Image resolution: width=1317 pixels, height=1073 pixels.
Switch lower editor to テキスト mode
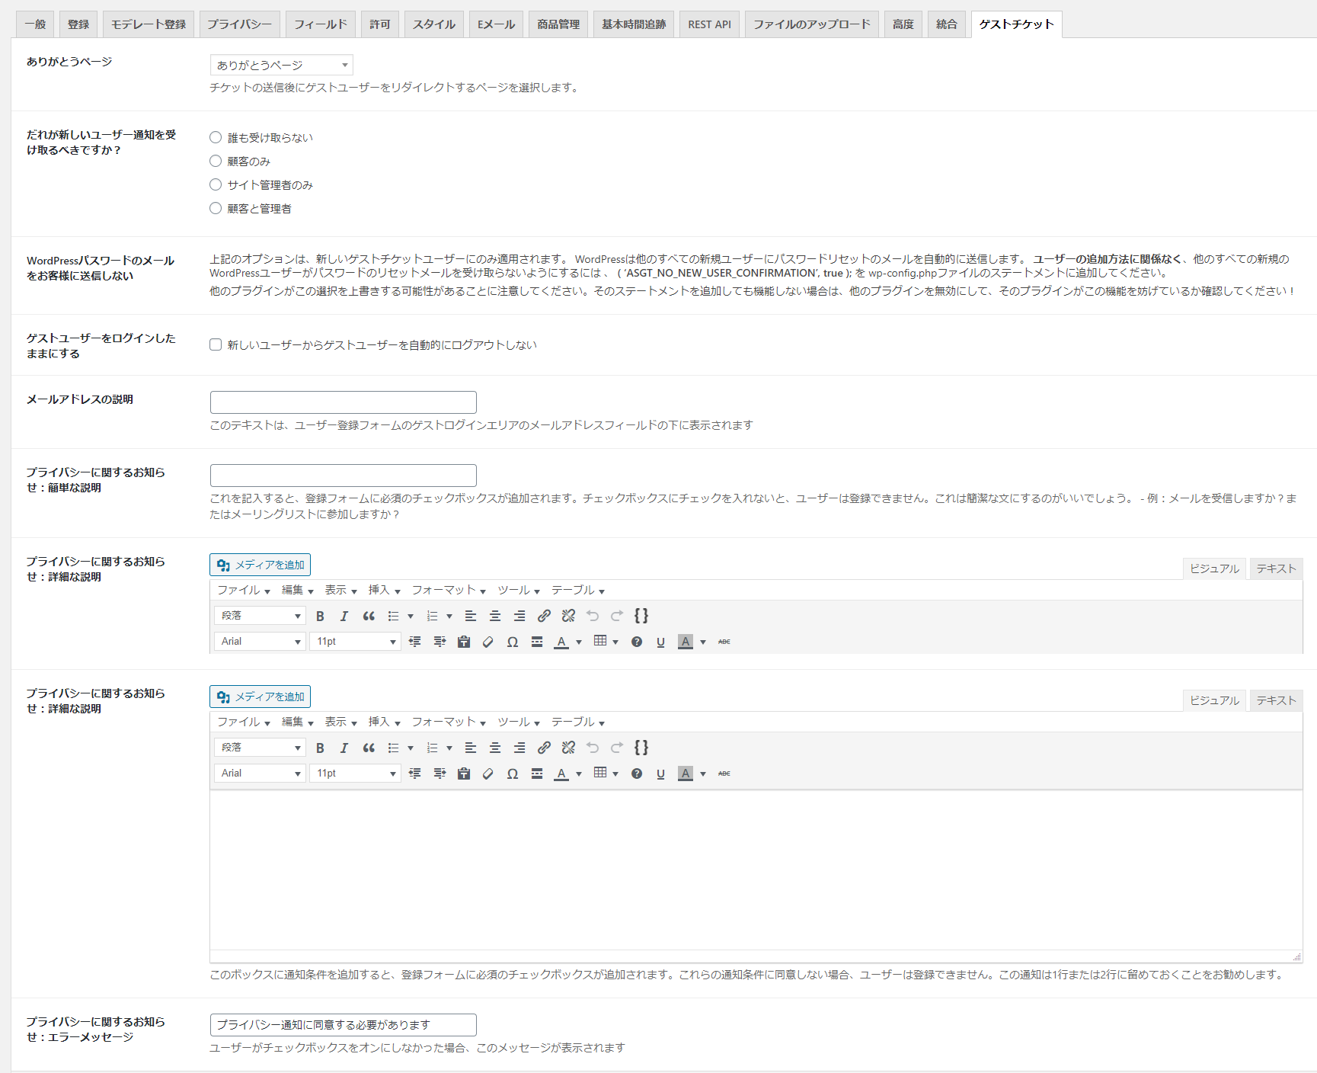[x=1276, y=700]
